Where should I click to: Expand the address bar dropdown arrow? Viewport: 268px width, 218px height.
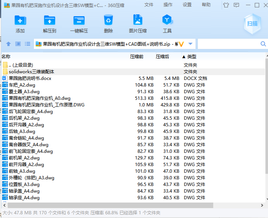[x=190, y=44]
